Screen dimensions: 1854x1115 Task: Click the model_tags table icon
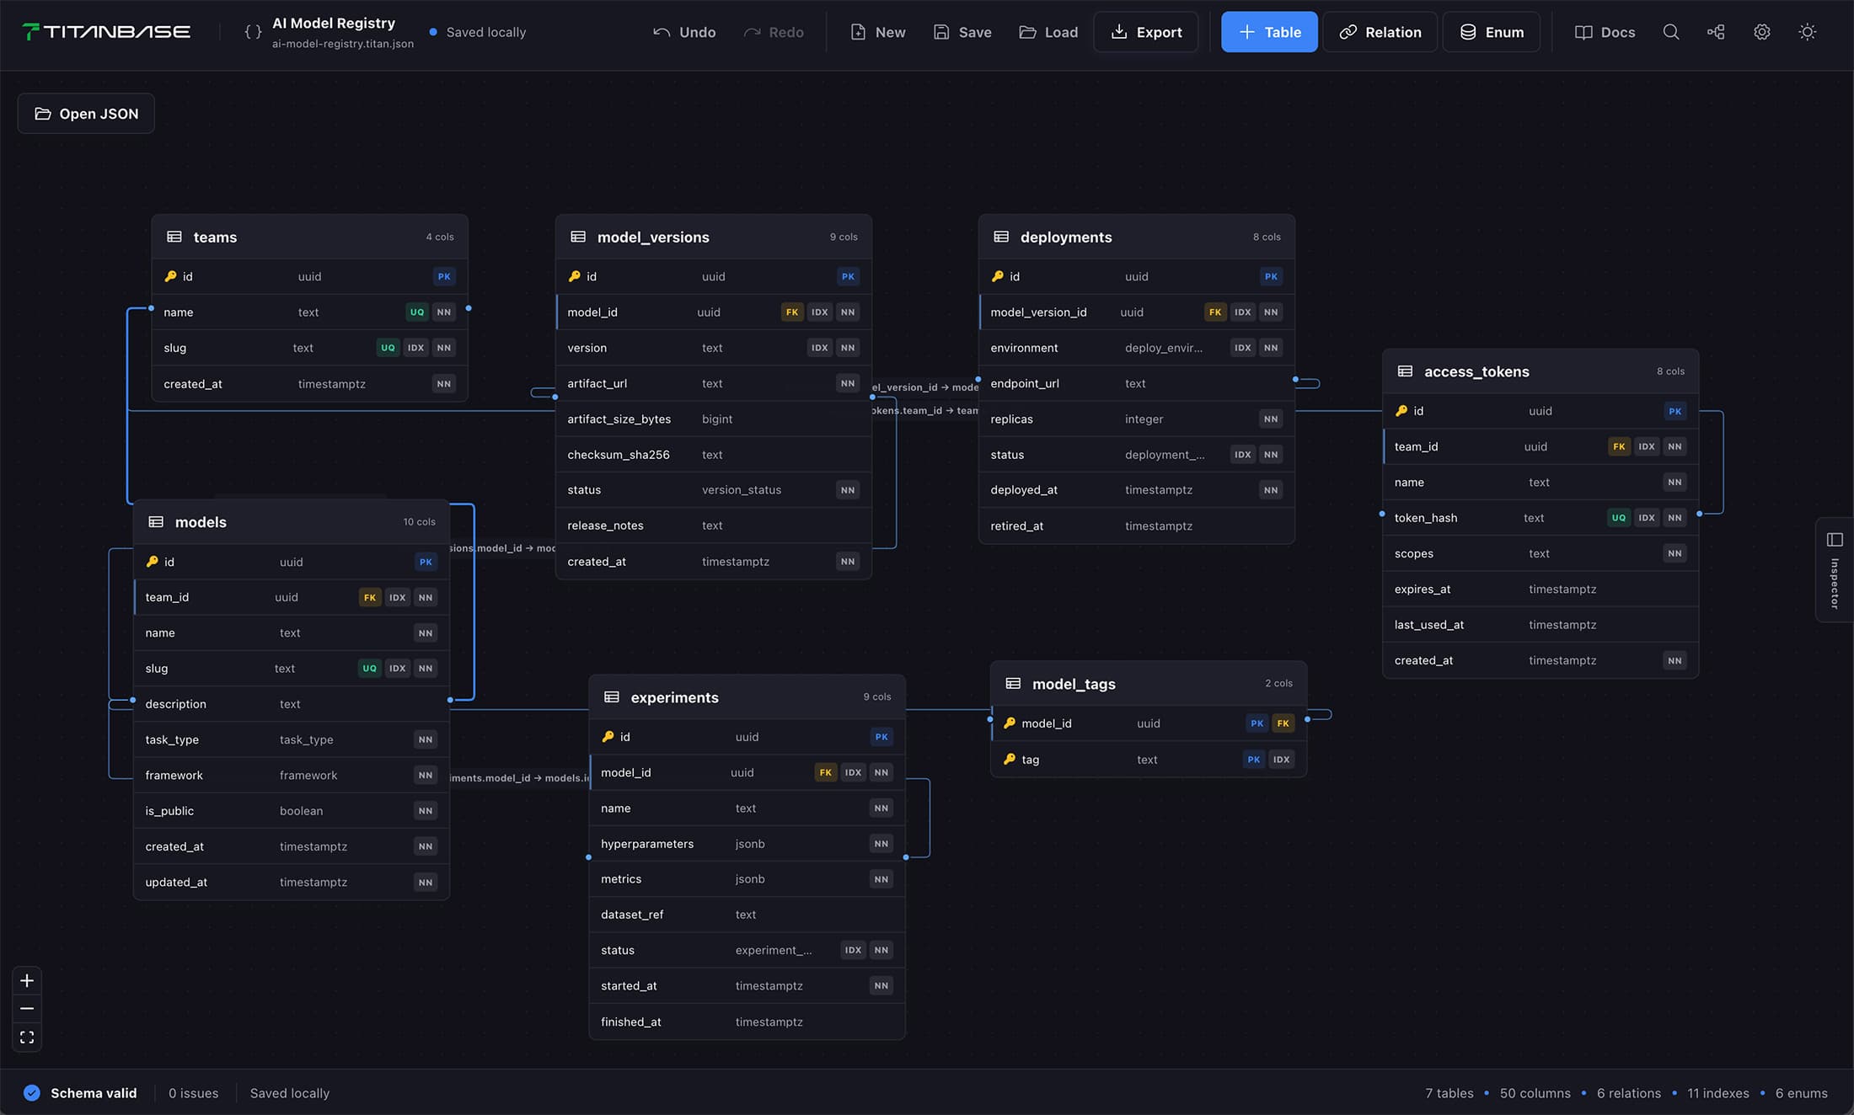coord(1013,684)
